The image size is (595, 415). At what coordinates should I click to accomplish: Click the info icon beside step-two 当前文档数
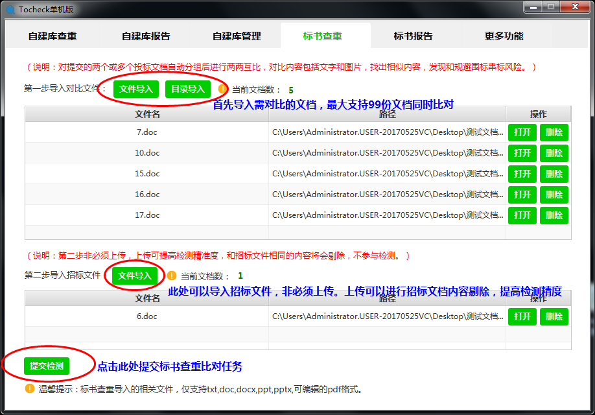click(x=172, y=276)
